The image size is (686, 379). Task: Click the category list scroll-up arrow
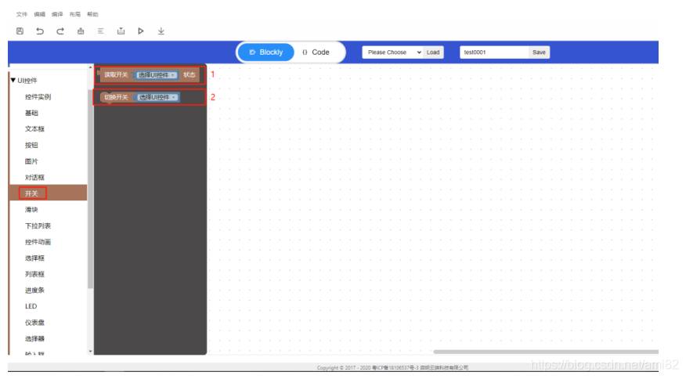[x=91, y=67]
